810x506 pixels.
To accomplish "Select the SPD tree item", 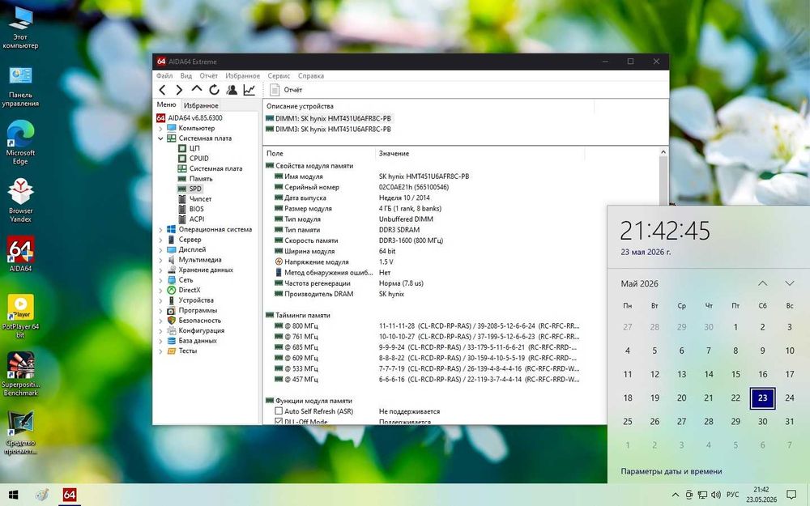I will coord(195,189).
